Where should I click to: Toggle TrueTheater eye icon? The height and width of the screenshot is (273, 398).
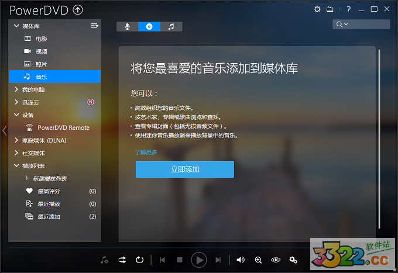(276, 260)
